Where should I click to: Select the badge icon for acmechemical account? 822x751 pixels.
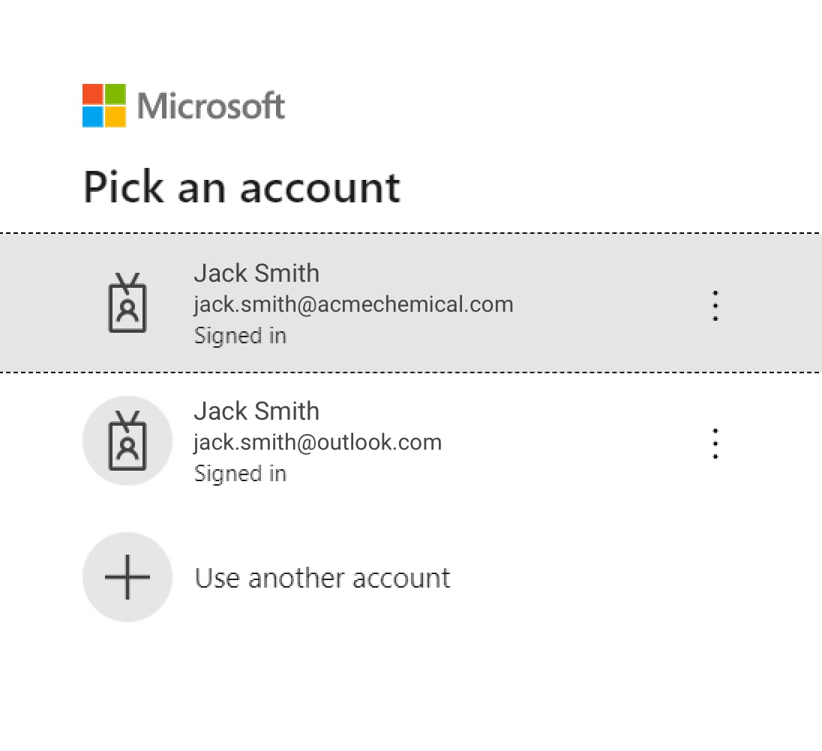tap(127, 303)
